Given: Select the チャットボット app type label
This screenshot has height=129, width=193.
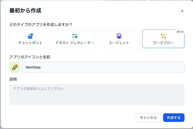Looking at the screenshot, I should pyautogui.click(x=30, y=43).
